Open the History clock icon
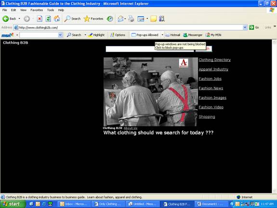277x208 pixels. (110, 19)
